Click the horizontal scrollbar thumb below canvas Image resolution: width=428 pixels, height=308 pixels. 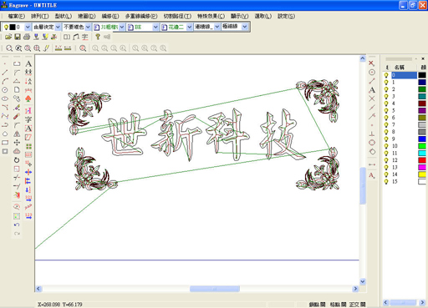(x=215, y=289)
